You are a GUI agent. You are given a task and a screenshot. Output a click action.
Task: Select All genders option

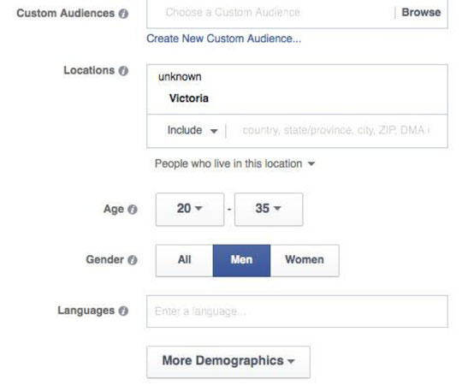click(185, 260)
